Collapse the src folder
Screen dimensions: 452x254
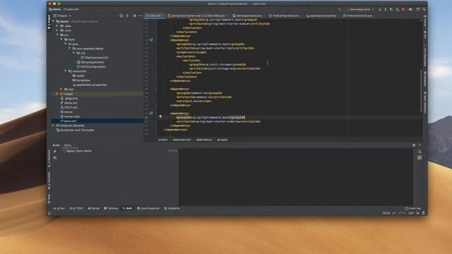tap(57, 35)
